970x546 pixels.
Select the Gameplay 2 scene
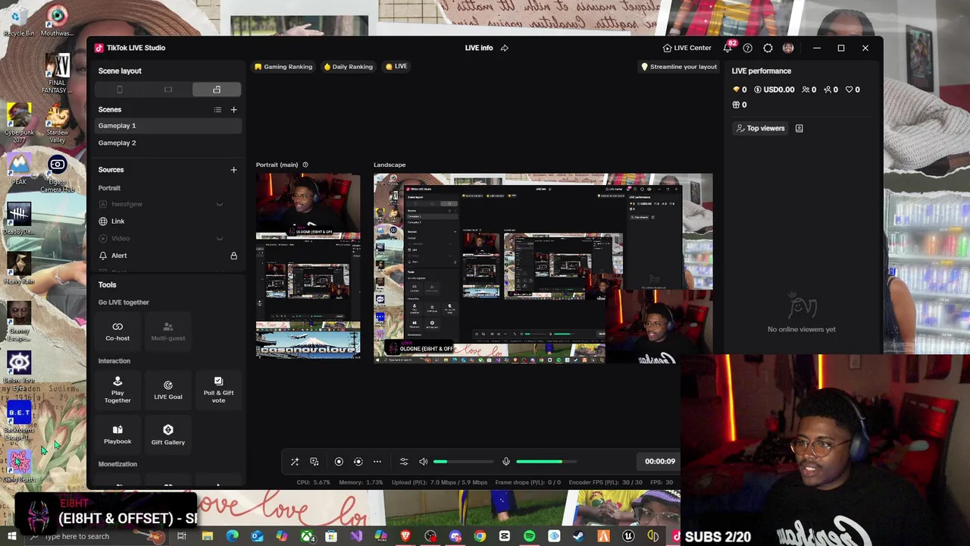168,143
